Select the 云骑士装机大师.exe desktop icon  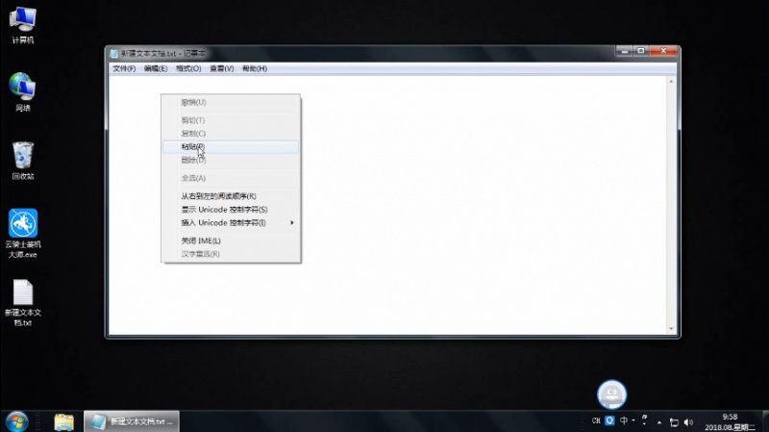[22, 233]
